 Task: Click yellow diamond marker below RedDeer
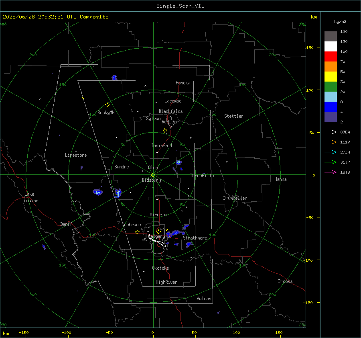point(165,131)
